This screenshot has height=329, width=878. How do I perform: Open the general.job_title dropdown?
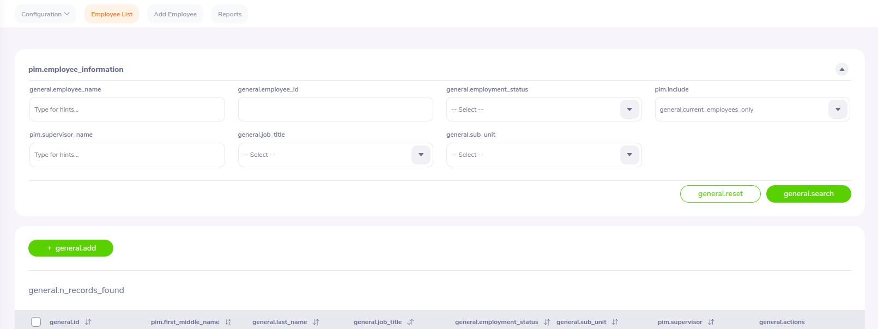click(336, 155)
